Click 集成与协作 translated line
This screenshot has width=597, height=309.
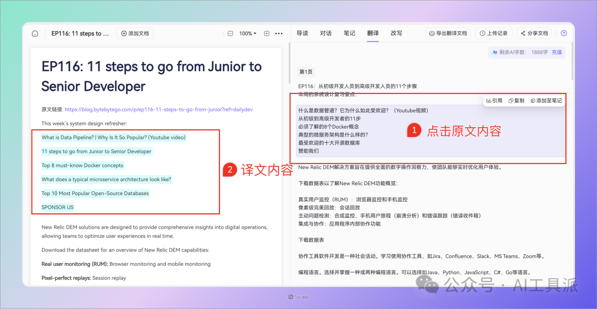(339, 224)
